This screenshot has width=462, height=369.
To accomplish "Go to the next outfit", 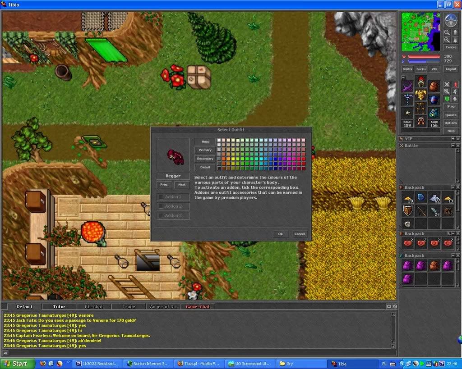I will coord(182,185).
